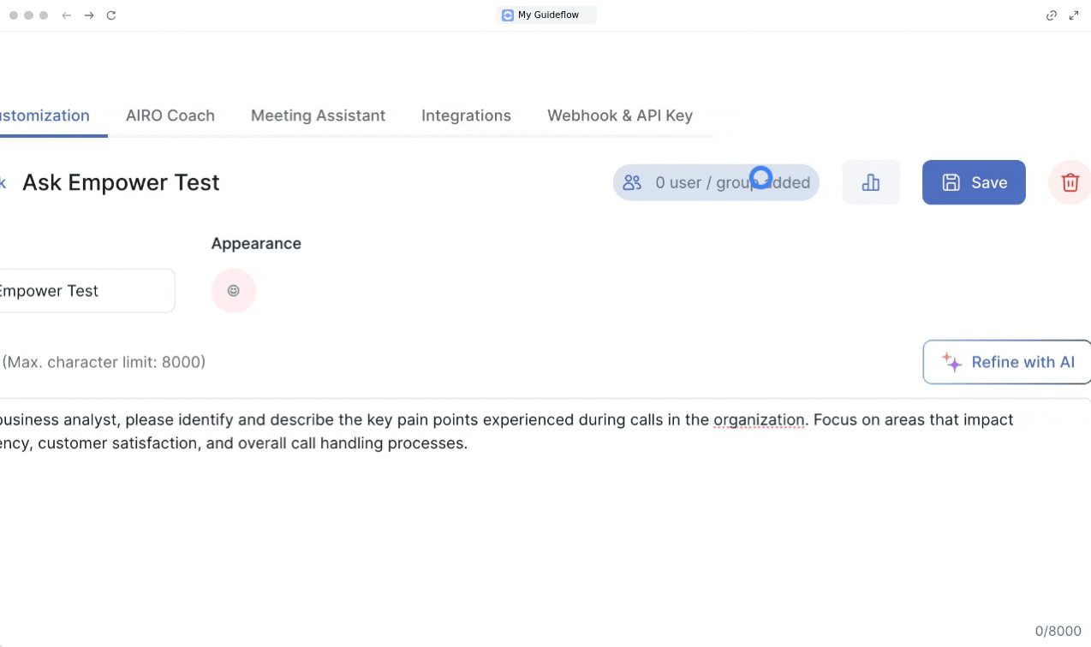Click the smiley emoji appearance icon
Screen dimensions: 1091x647
tap(233, 291)
